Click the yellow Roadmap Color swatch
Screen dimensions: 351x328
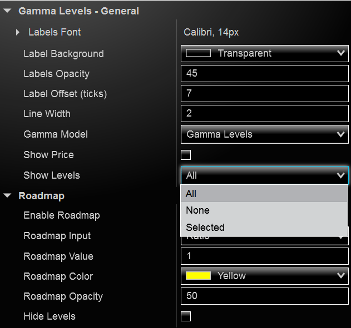coord(198,276)
